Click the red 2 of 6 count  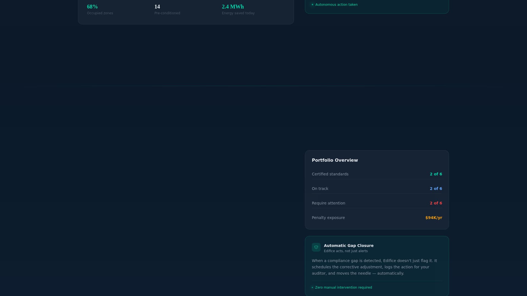click(x=436, y=203)
